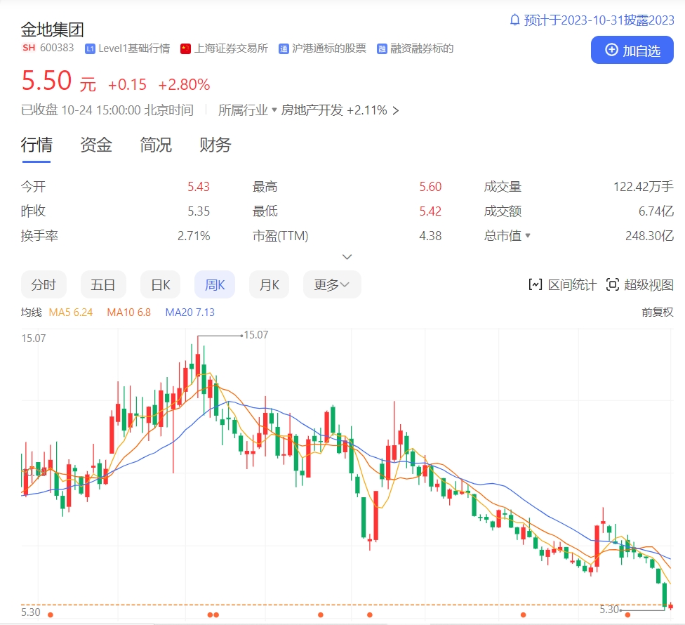Click the MA20 7.13 legend label
The image size is (685, 625).
(190, 312)
